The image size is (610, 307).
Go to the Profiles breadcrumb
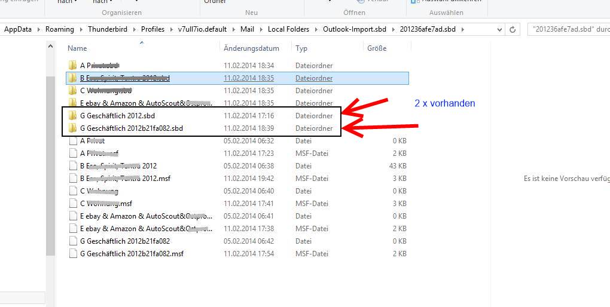click(x=153, y=29)
